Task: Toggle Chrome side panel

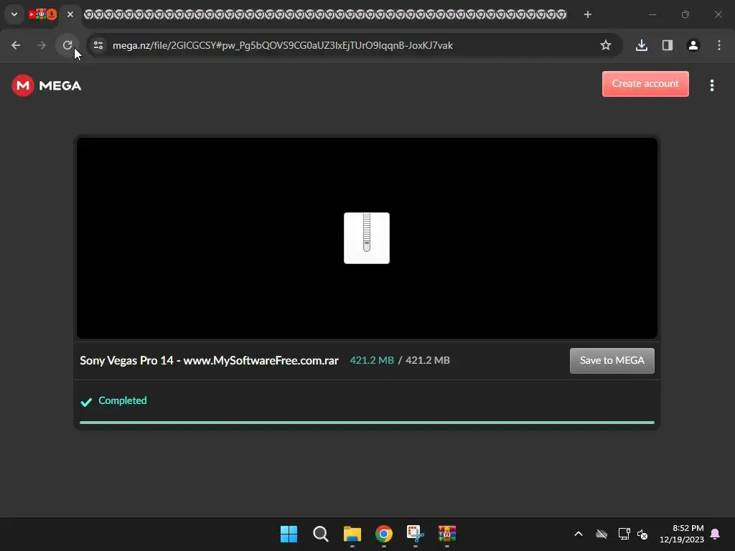Action: (x=667, y=45)
